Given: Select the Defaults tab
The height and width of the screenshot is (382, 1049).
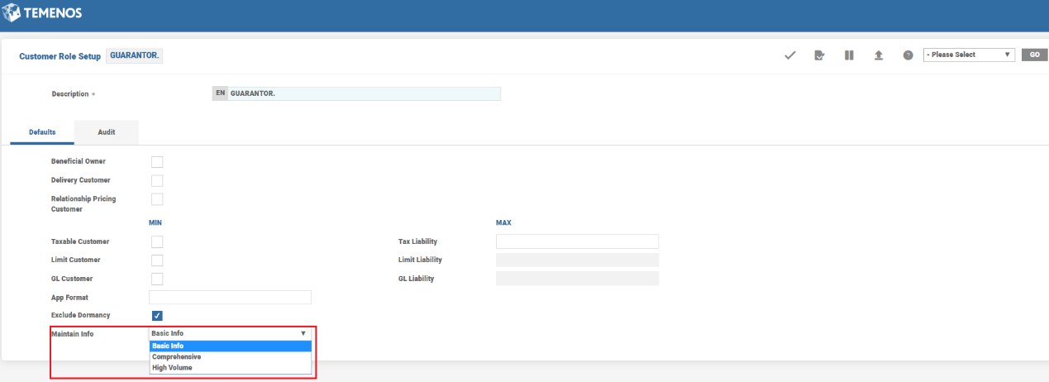Looking at the screenshot, I should pyautogui.click(x=42, y=132).
